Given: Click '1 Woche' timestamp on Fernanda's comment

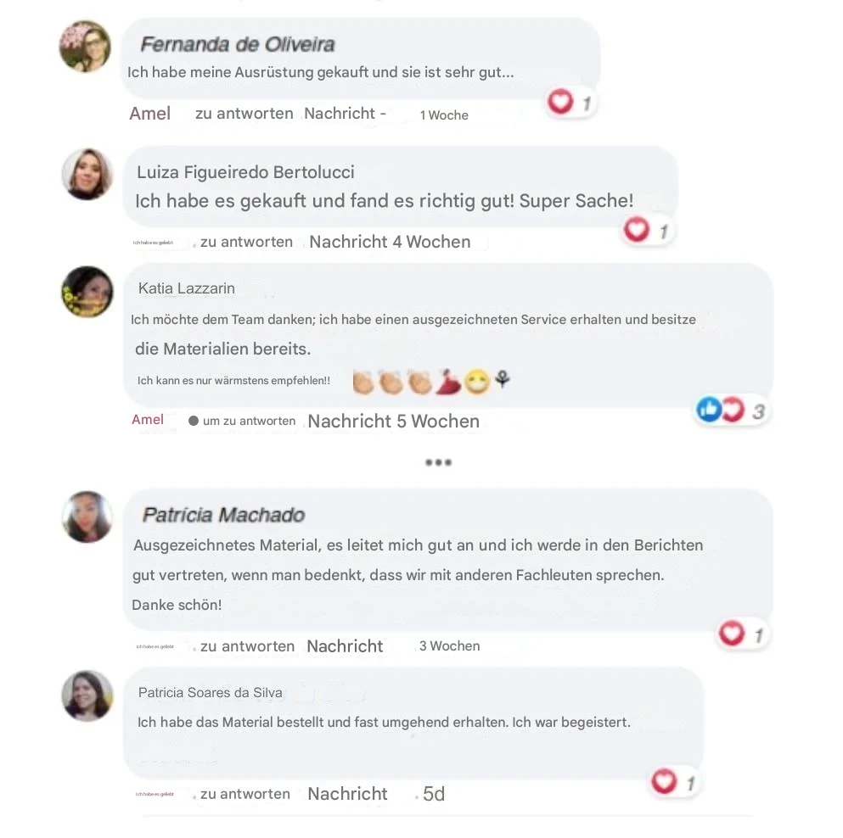Looking at the screenshot, I should (x=444, y=115).
